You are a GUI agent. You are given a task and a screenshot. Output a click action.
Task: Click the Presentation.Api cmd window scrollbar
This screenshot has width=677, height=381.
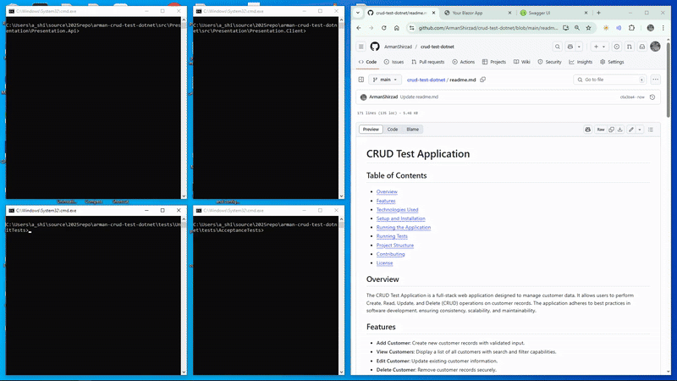(x=184, y=108)
